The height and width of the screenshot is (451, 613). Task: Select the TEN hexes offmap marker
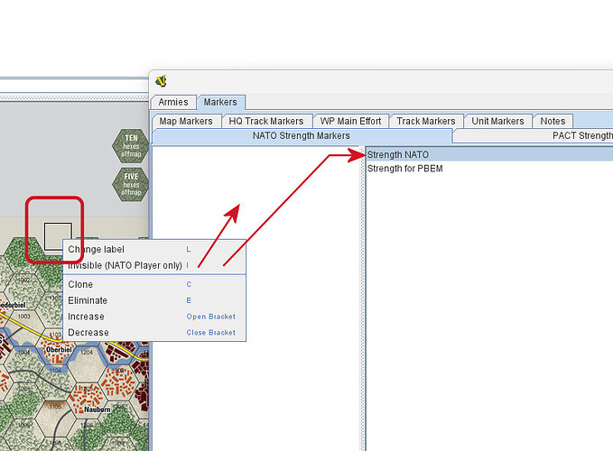131,146
